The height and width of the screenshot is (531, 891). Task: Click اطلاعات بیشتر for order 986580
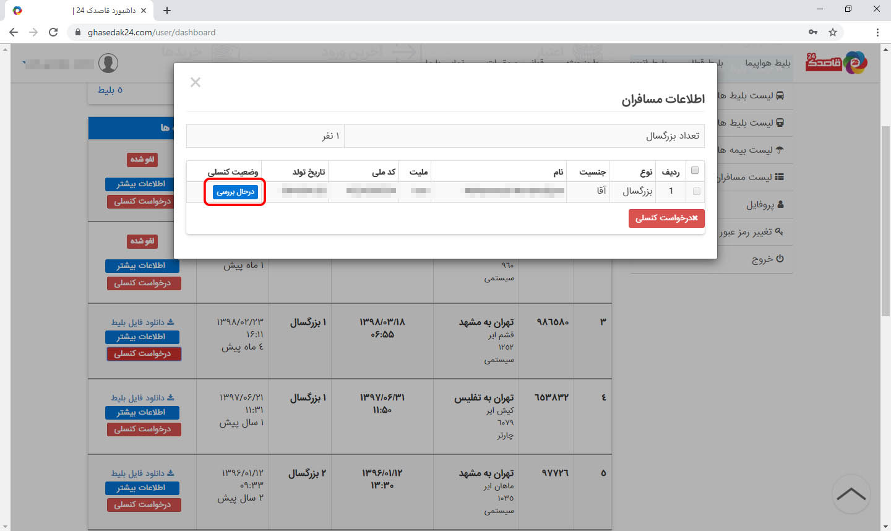coord(142,337)
